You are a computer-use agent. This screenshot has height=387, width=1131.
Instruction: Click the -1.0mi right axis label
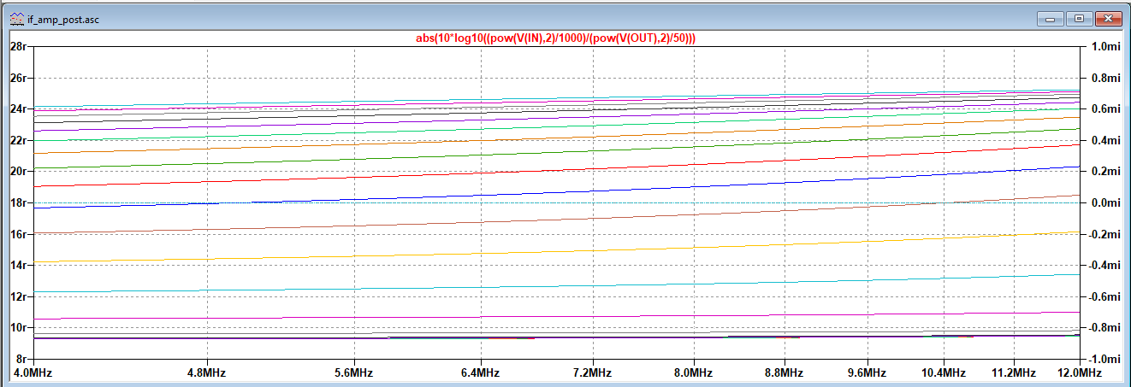click(1103, 359)
